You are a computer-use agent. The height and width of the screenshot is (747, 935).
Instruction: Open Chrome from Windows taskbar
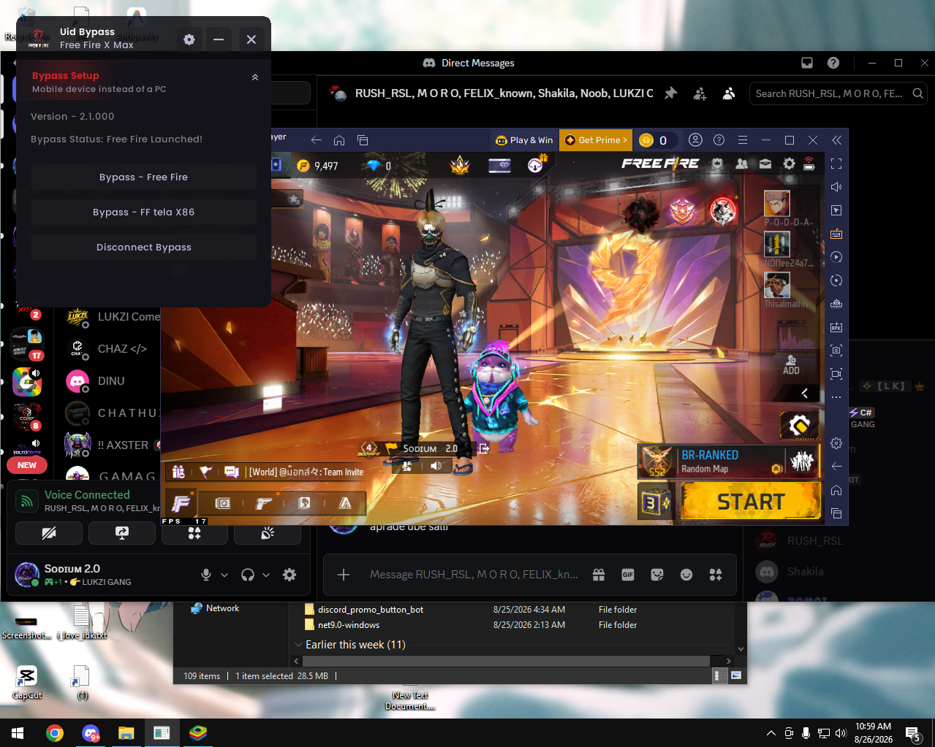[55, 733]
